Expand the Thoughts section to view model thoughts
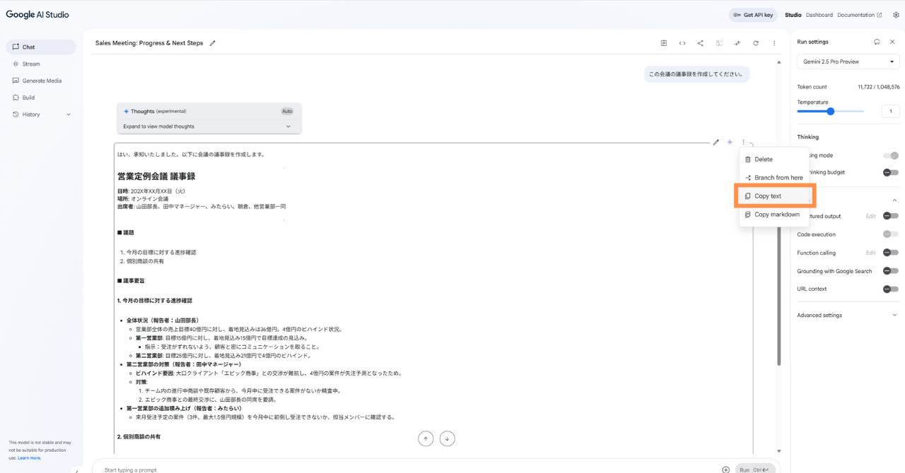 pyautogui.click(x=209, y=126)
